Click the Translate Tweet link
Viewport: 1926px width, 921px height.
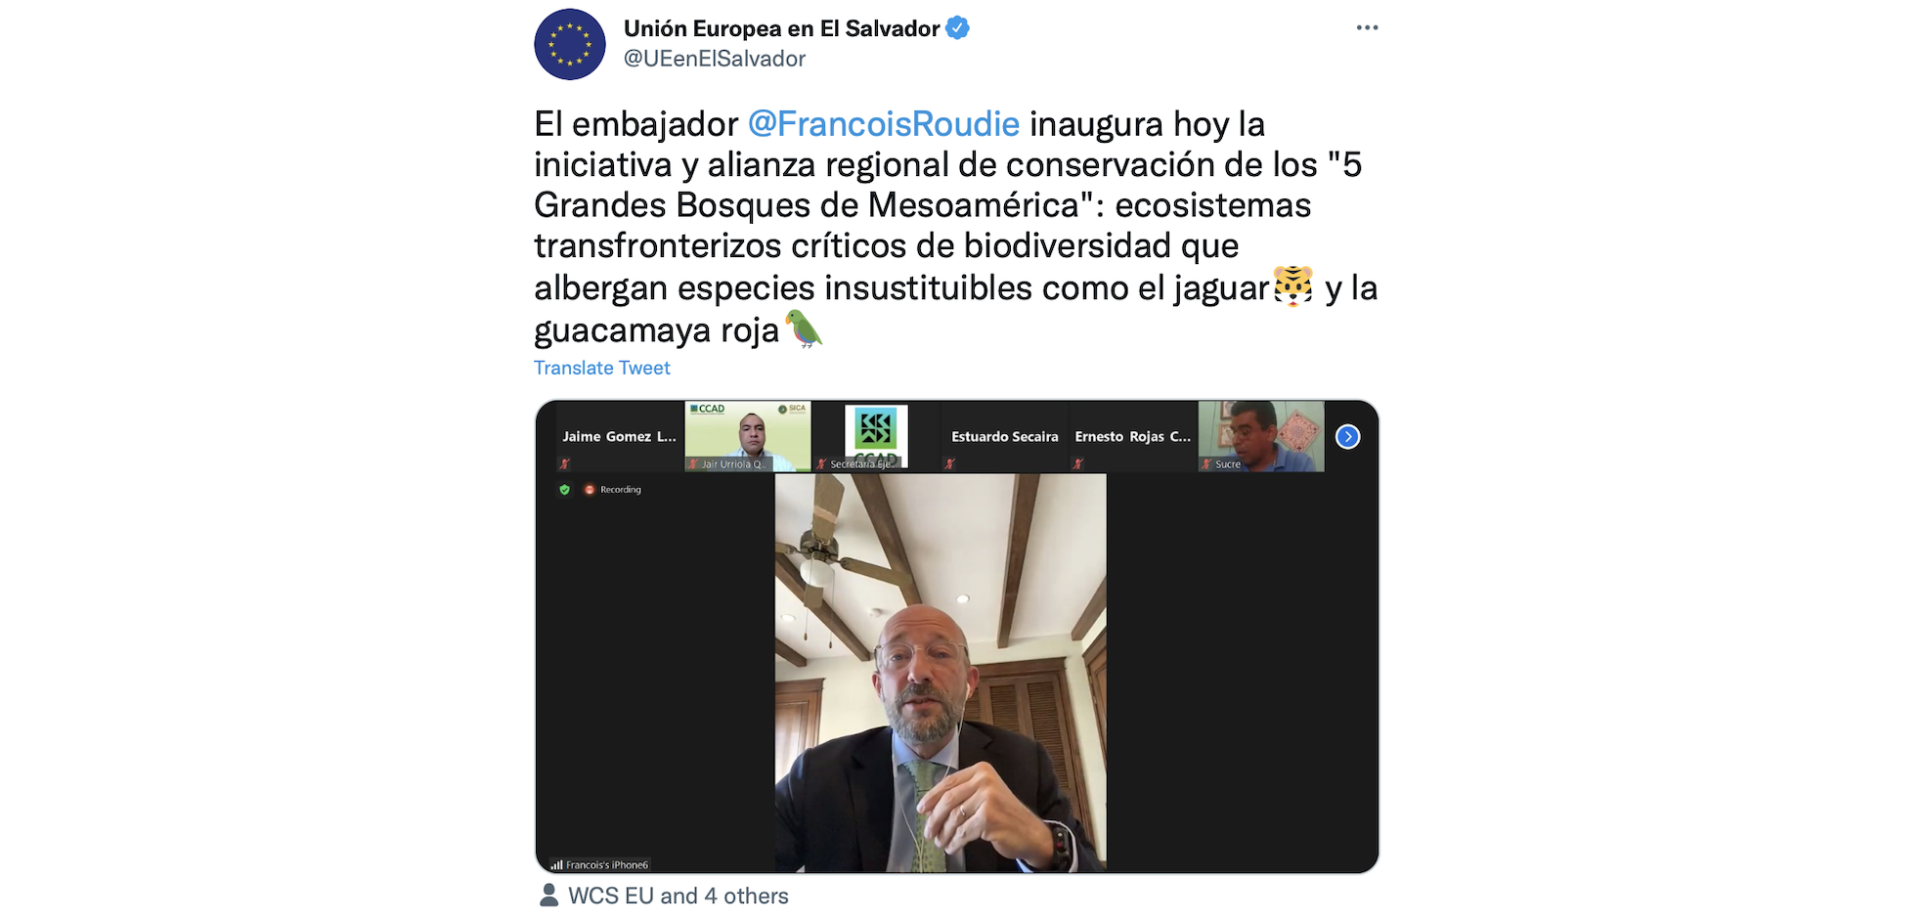[601, 368]
